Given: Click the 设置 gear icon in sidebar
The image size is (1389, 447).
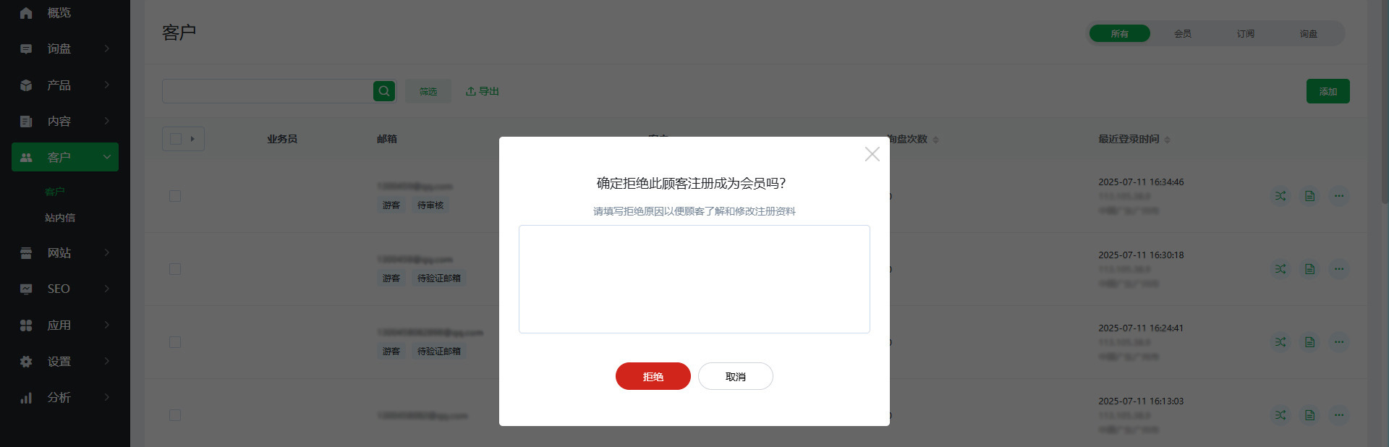Looking at the screenshot, I should pyautogui.click(x=26, y=362).
